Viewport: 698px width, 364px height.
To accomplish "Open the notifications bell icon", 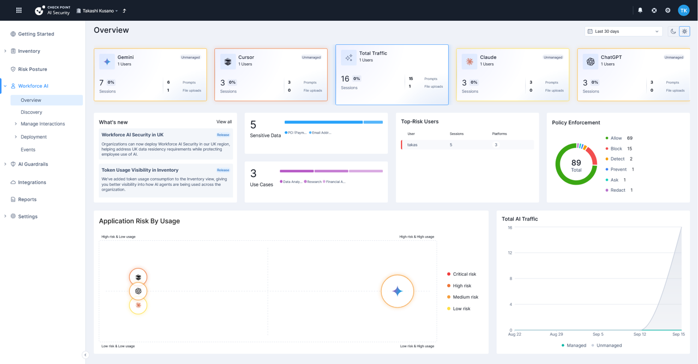I will tap(640, 10).
